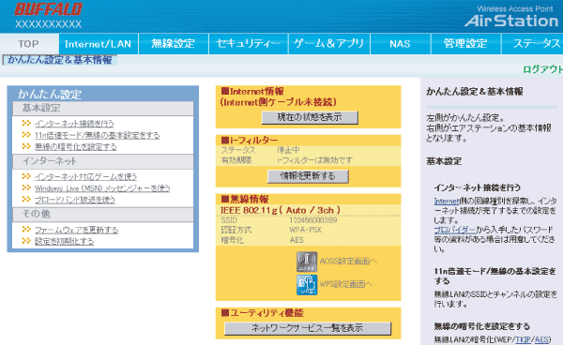563x345 pixels.
Task: Click the 基本設定 section header
Action: pos(102,108)
